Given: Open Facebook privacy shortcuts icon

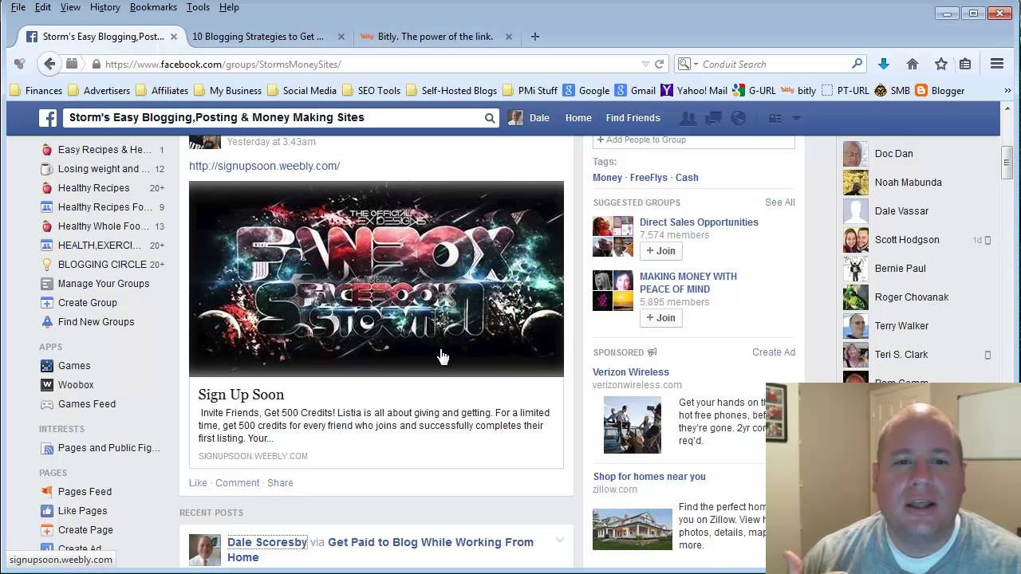Looking at the screenshot, I should (775, 118).
